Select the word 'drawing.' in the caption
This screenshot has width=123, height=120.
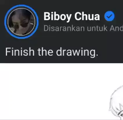[x=77, y=52]
